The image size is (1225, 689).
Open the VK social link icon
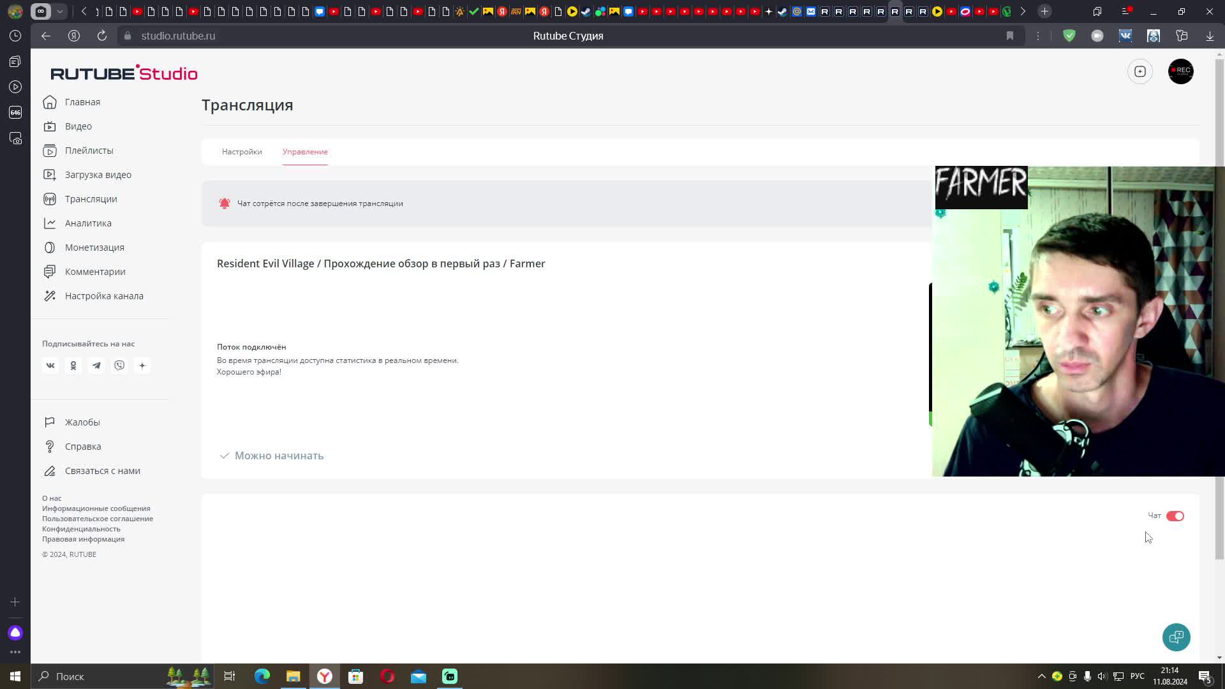click(x=50, y=366)
